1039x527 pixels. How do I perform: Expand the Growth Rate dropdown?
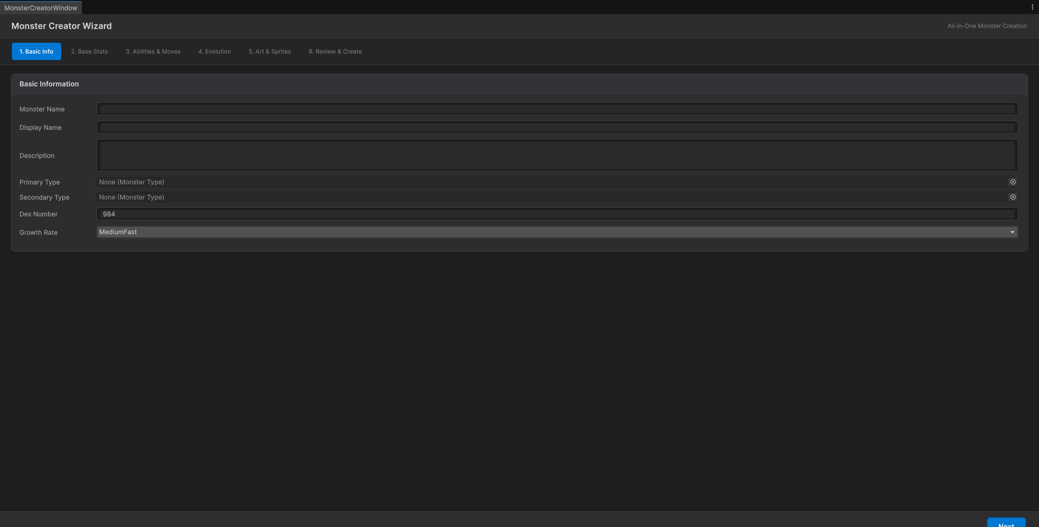coord(557,232)
